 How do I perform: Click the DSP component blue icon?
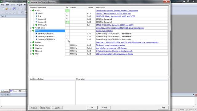[36, 16]
